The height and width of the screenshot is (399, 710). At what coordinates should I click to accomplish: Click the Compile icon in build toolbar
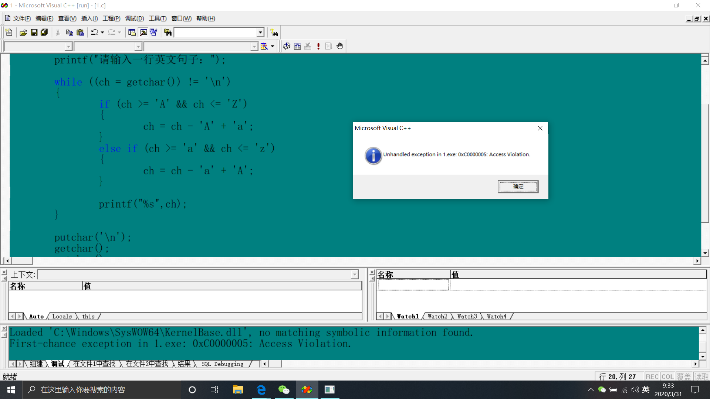287,46
